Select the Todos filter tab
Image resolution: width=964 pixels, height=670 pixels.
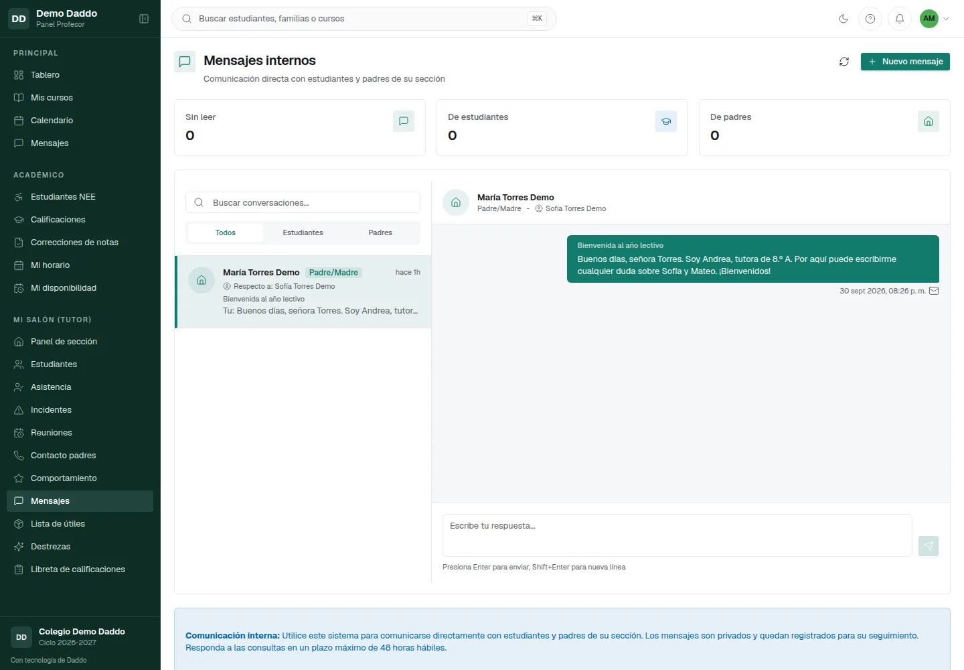pos(226,232)
